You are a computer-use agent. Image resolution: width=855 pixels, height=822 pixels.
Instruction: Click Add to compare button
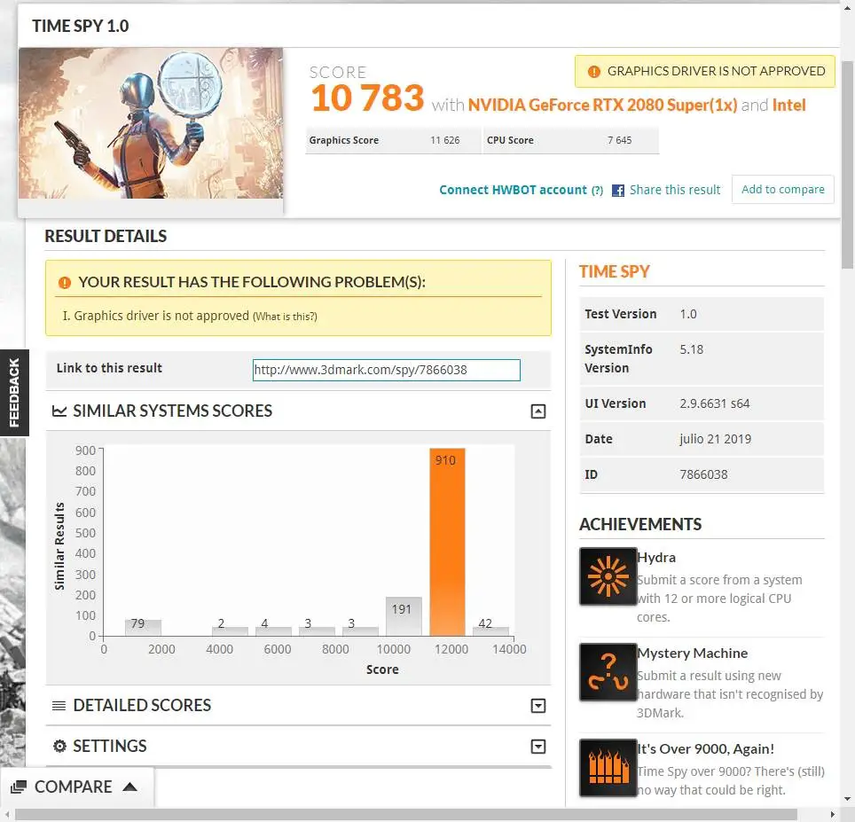tap(783, 189)
